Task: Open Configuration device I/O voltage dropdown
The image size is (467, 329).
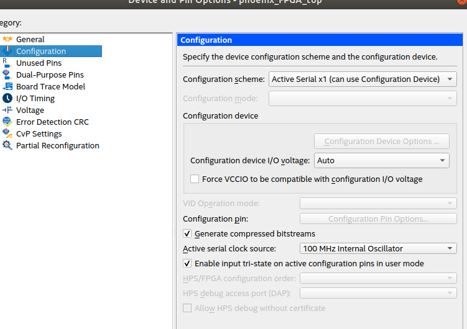Action: pyautogui.click(x=381, y=160)
